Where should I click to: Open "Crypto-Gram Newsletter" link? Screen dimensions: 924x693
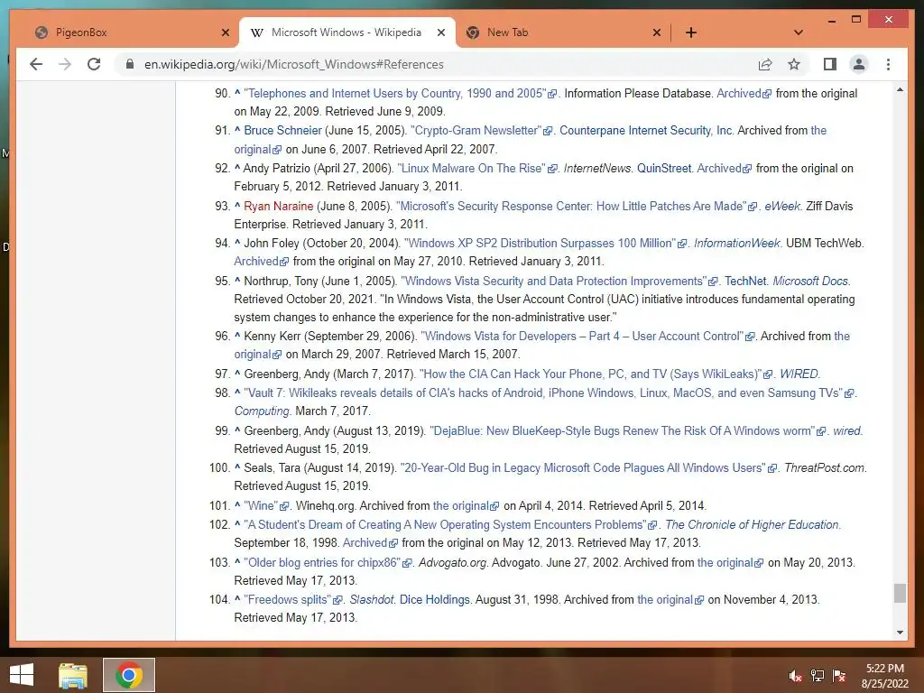click(476, 130)
